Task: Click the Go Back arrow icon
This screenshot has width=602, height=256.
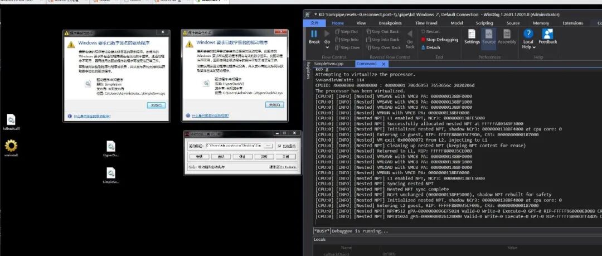Action: [x=410, y=34]
